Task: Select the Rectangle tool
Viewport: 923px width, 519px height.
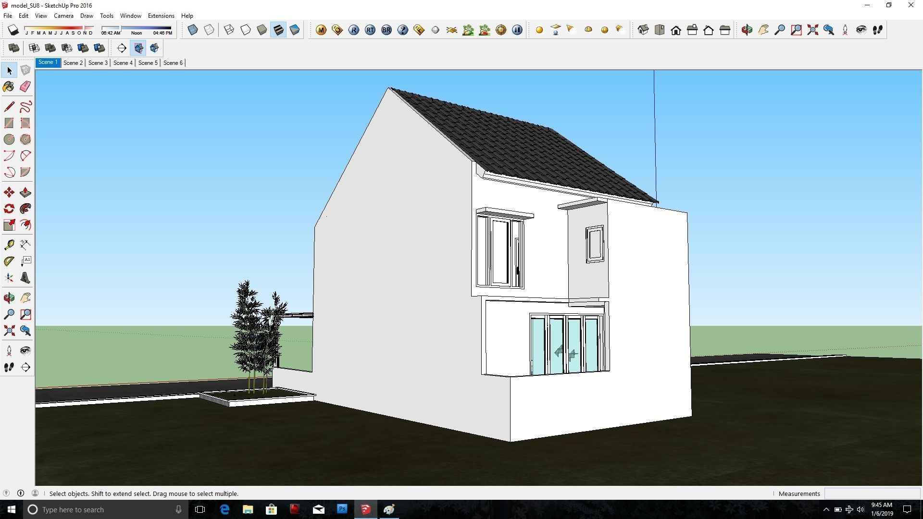Action: [x=9, y=123]
